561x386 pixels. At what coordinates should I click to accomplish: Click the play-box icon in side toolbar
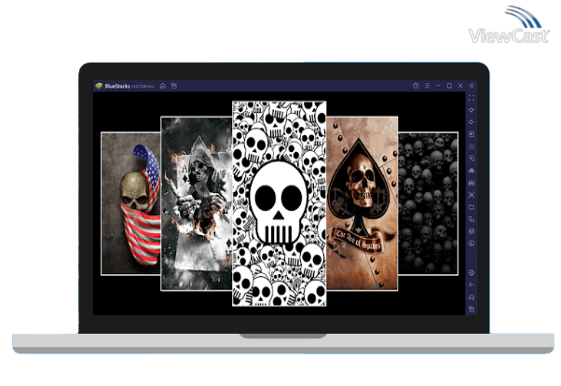point(472,134)
